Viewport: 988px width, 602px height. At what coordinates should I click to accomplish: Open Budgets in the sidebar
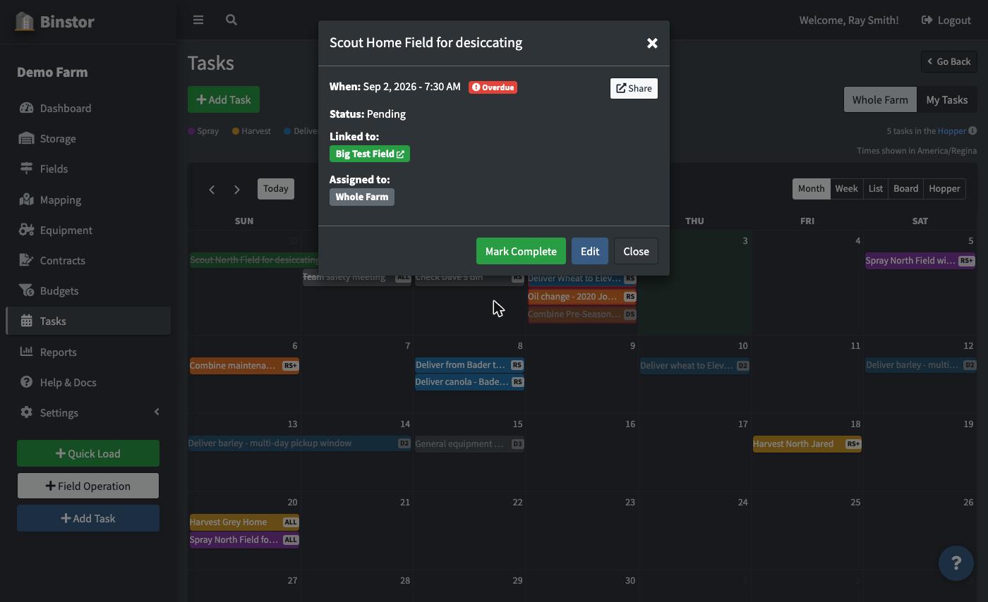[88, 290]
